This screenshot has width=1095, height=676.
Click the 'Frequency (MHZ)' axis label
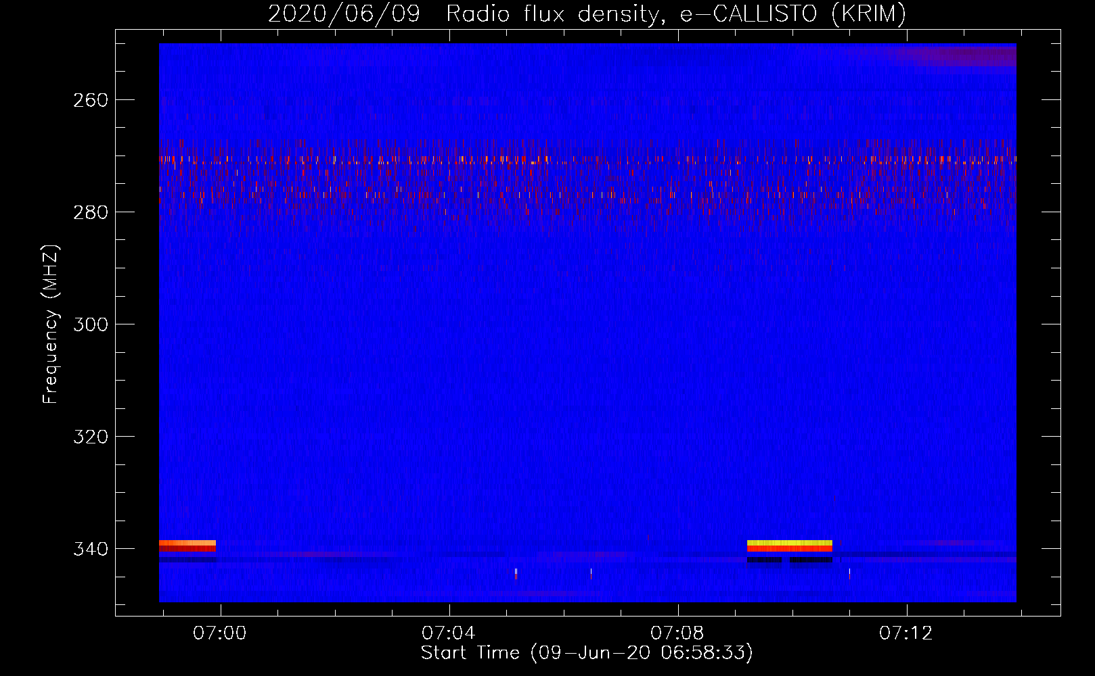[51, 324]
